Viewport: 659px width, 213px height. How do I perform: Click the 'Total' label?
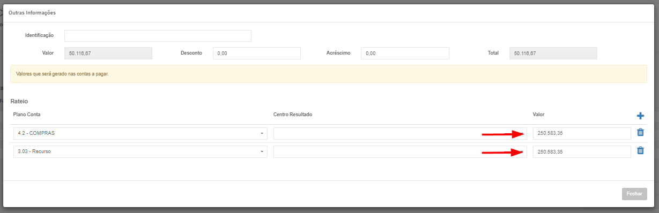[493, 54]
